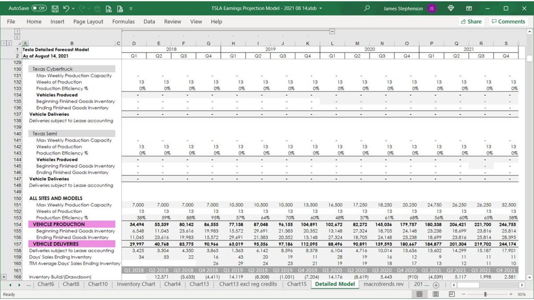The height and width of the screenshot is (300, 534).
Task: Click the Save icon in title bar
Action: click(55, 8)
